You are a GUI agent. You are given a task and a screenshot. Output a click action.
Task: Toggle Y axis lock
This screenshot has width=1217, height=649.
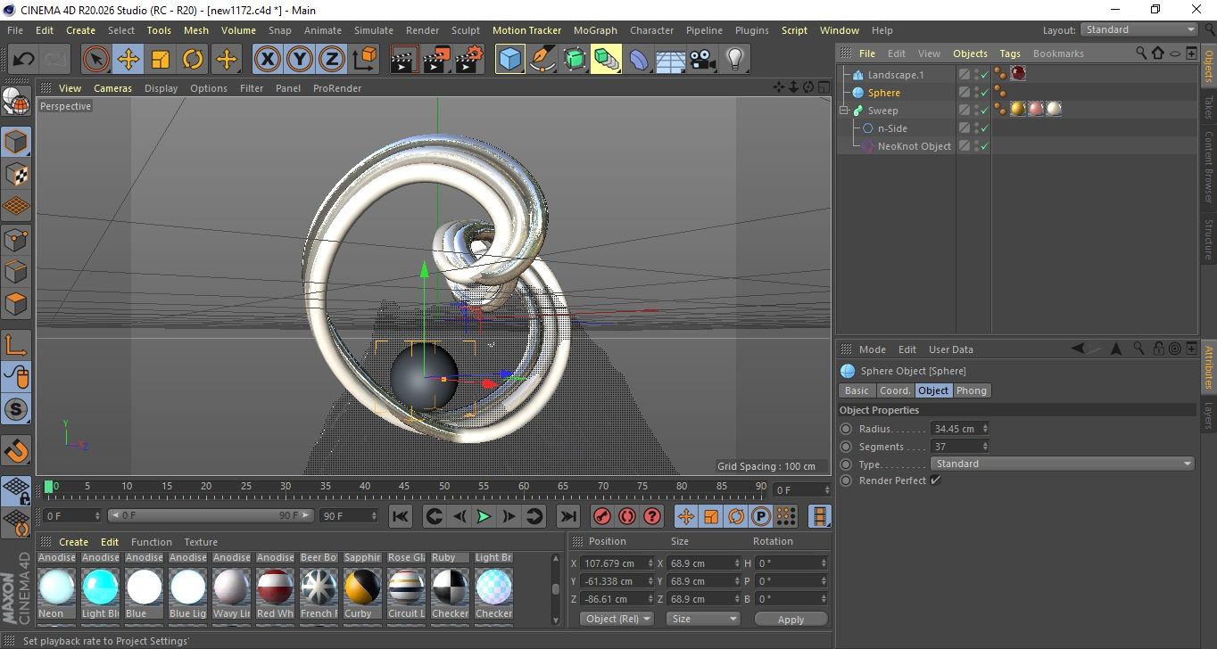coord(300,60)
